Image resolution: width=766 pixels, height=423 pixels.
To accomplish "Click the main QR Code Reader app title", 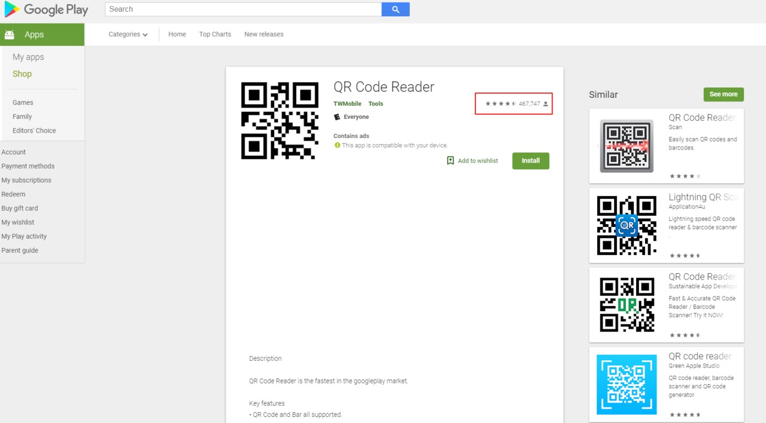I will pos(384,87).
